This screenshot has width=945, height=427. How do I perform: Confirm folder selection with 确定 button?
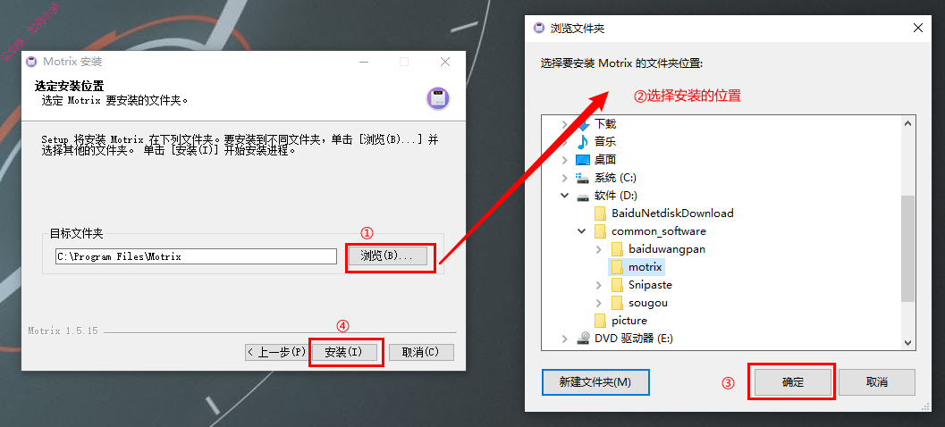pyautogui.click(x=792, y=381)
